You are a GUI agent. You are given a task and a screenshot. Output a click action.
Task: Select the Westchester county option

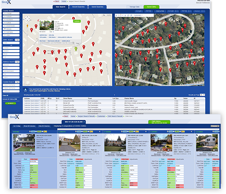[x=11, y=26]
